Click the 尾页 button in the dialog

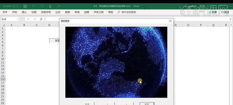[147, 103]
